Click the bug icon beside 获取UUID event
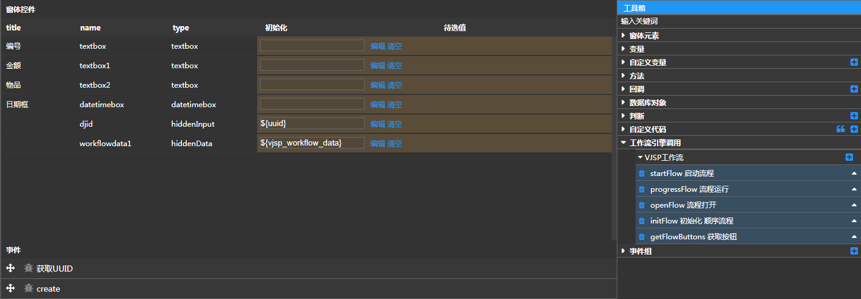861x299 pixels. click(x=28, y=269)
